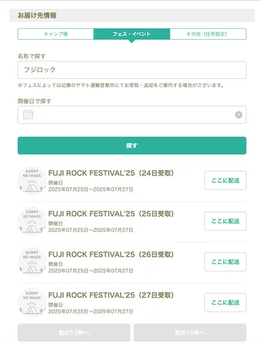Choose ここに配送 for the 26日受取 festival
Image resolution: width=261 pixels, height=343 pixels.
pyautogui.click(x=225, y=262)
